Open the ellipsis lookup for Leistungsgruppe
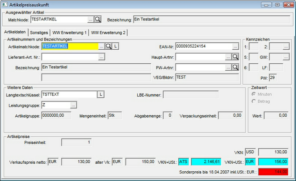296x181 pixels. coord(73,105)
